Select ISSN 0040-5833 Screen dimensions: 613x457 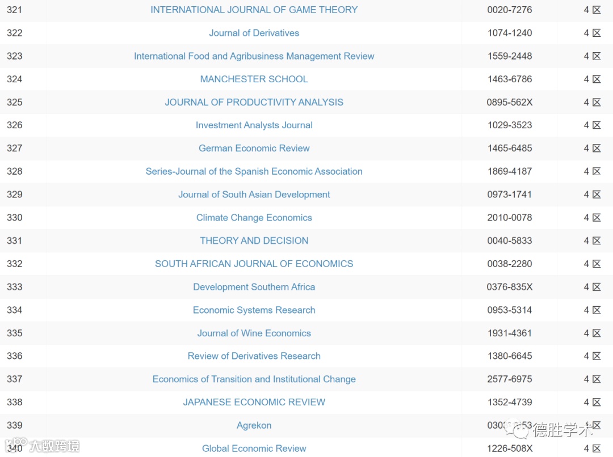pyautogui.click(x=509, y=240)
